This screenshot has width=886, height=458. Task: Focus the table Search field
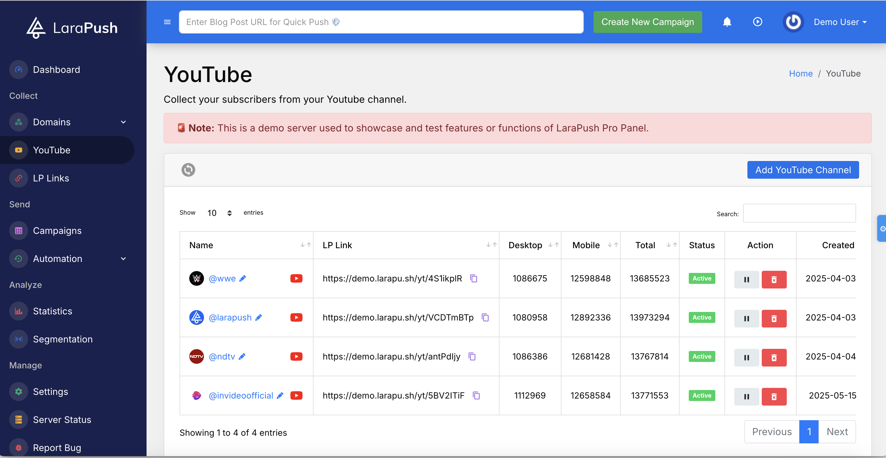click(x=799, y=213)
